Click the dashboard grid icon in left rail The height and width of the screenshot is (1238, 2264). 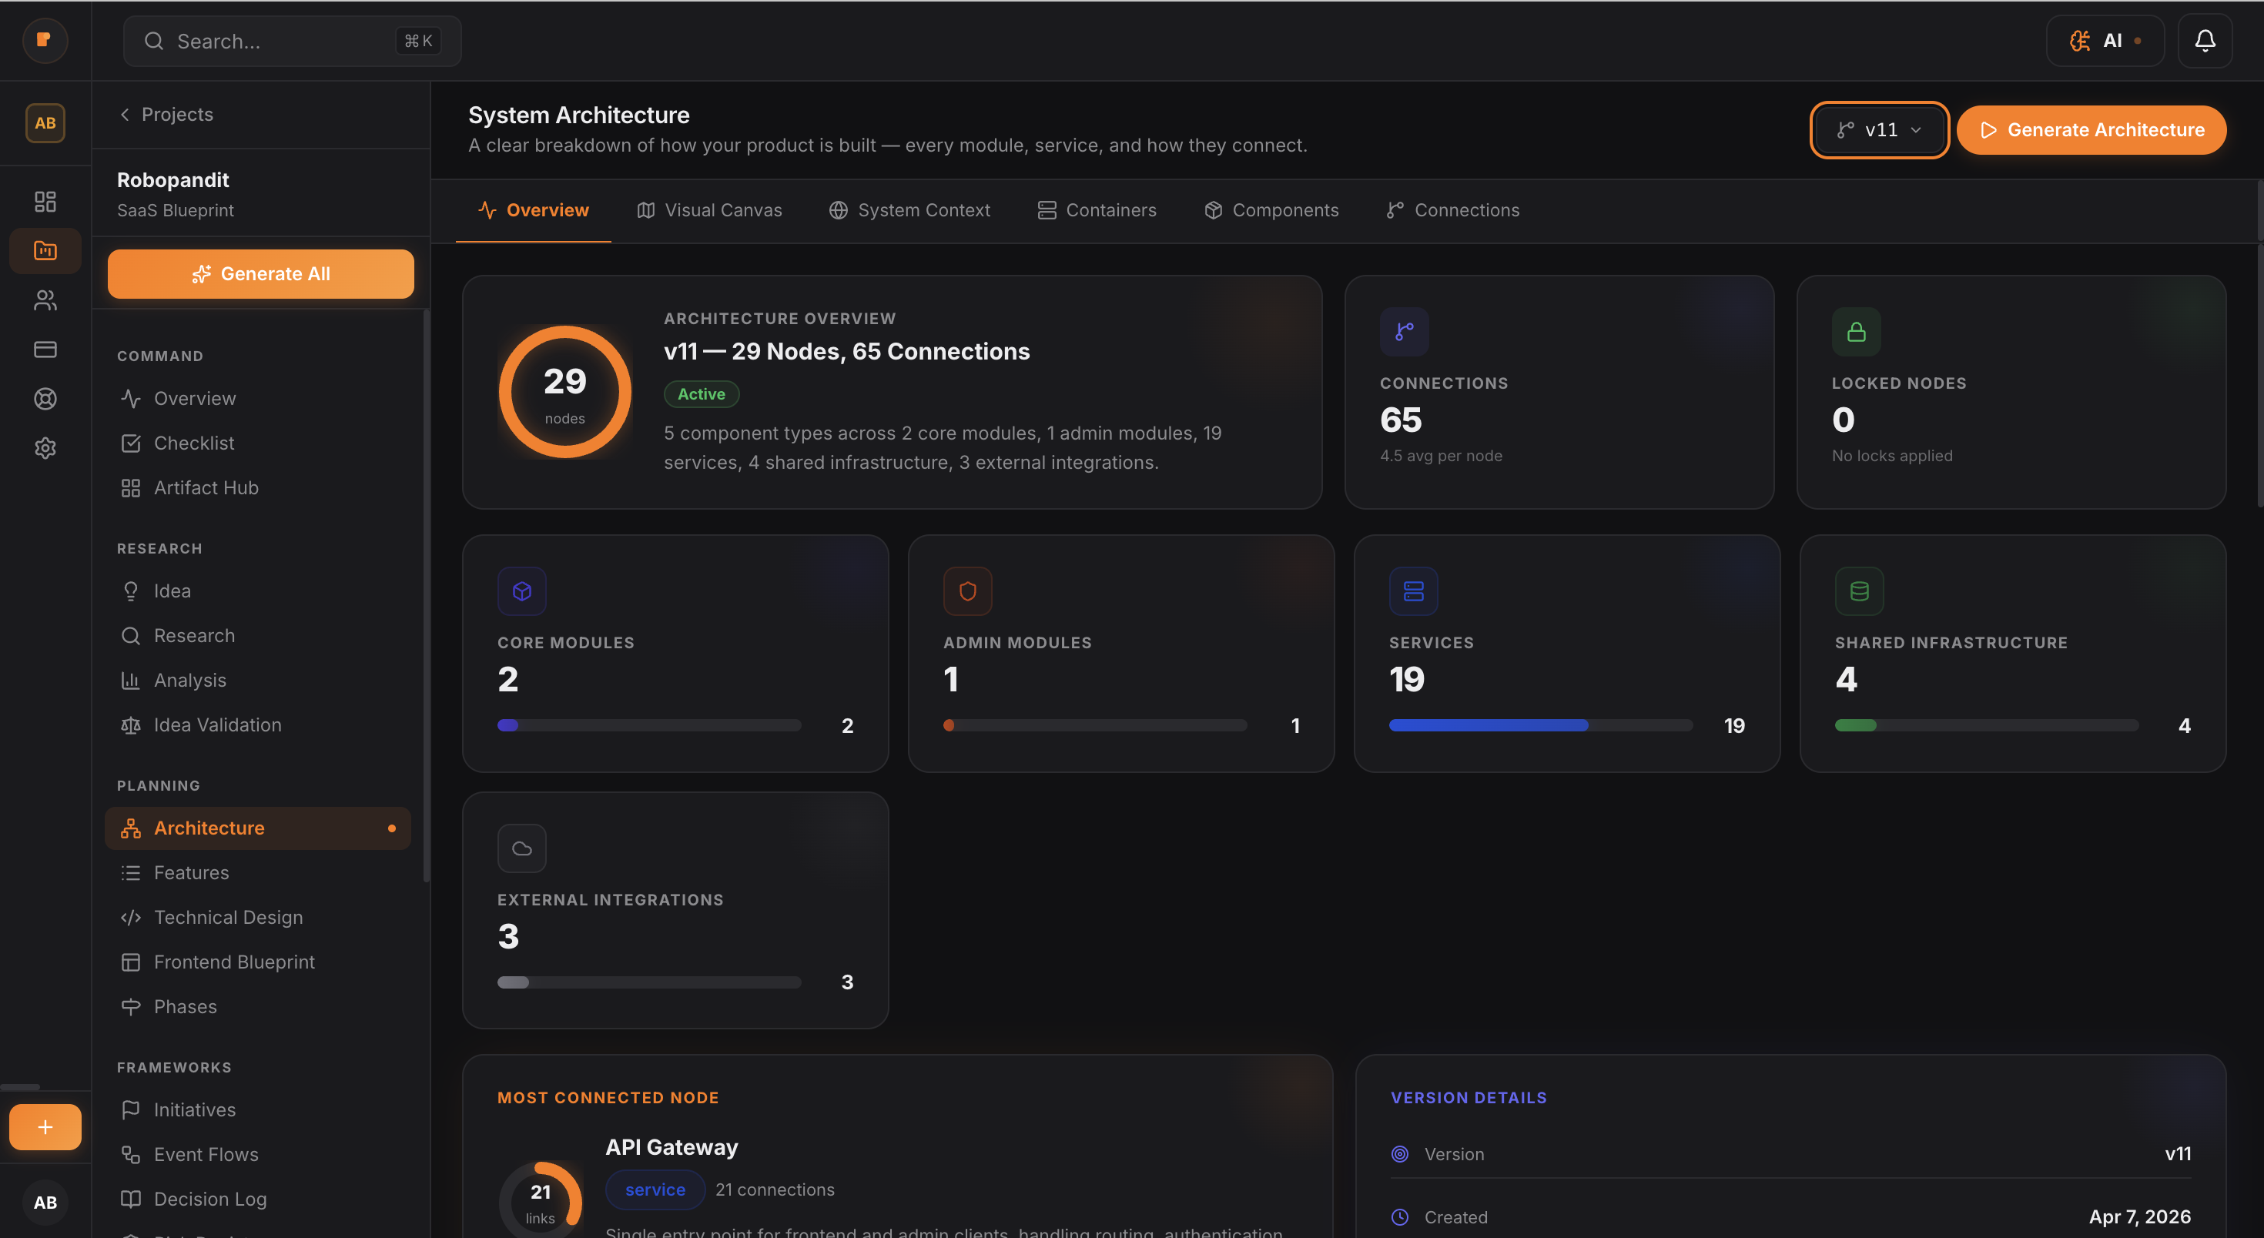pos(45,201)
